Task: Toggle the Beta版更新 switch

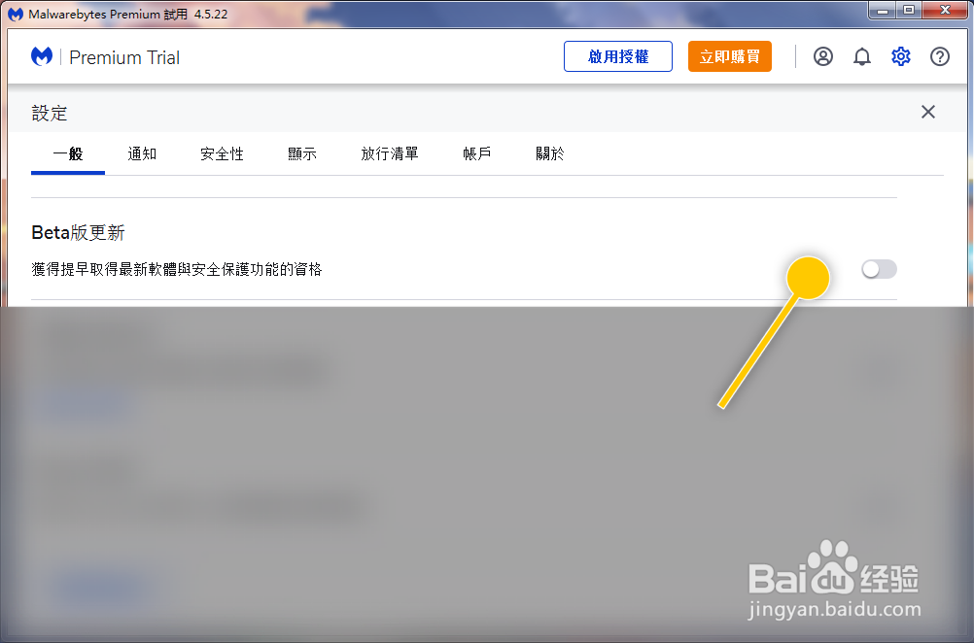Action: point(879,269)
